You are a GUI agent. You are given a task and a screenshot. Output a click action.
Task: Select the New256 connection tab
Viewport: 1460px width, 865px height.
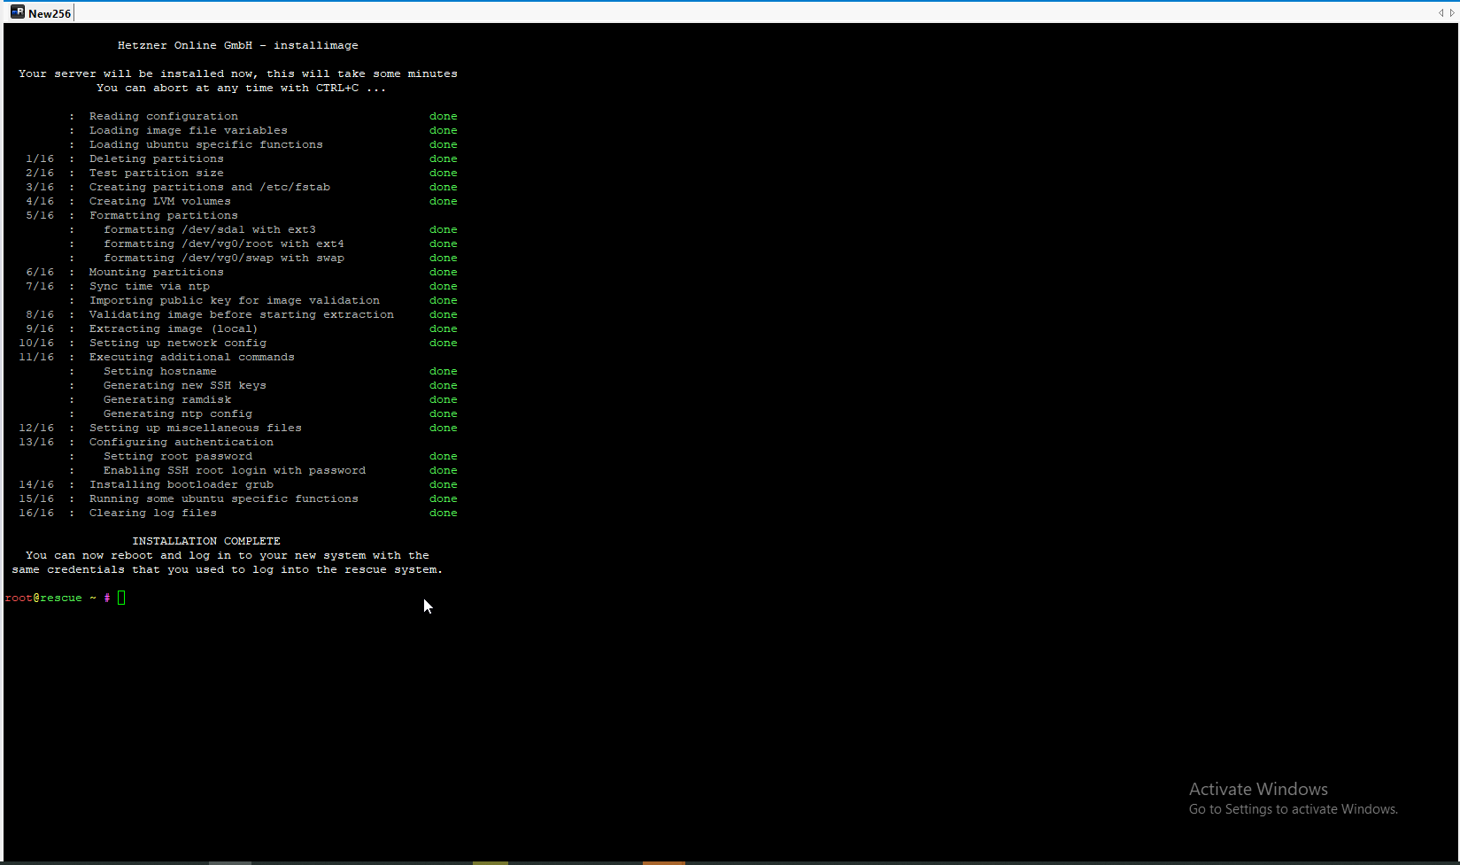point(41,12)
